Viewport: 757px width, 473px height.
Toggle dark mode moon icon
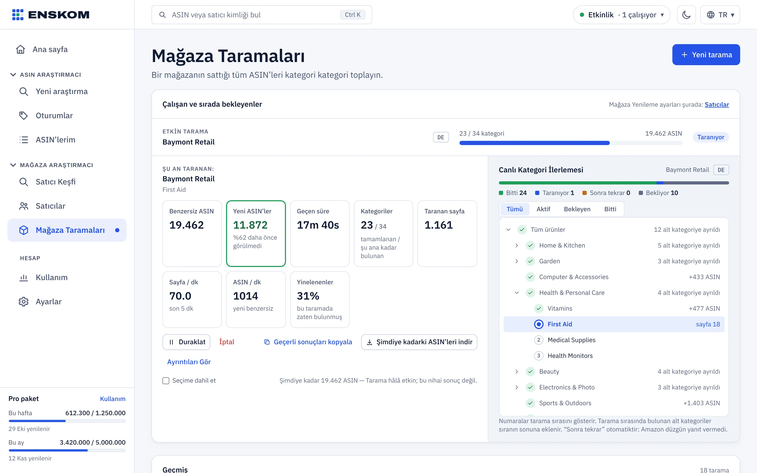pyautogui.click(x=686, y=15)
